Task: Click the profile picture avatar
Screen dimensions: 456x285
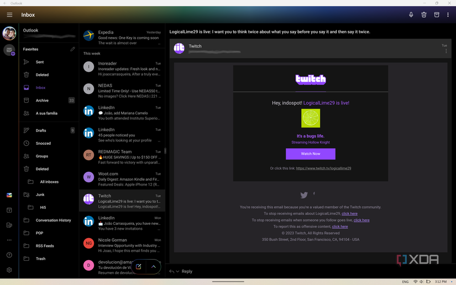Action: click(9, 33)
